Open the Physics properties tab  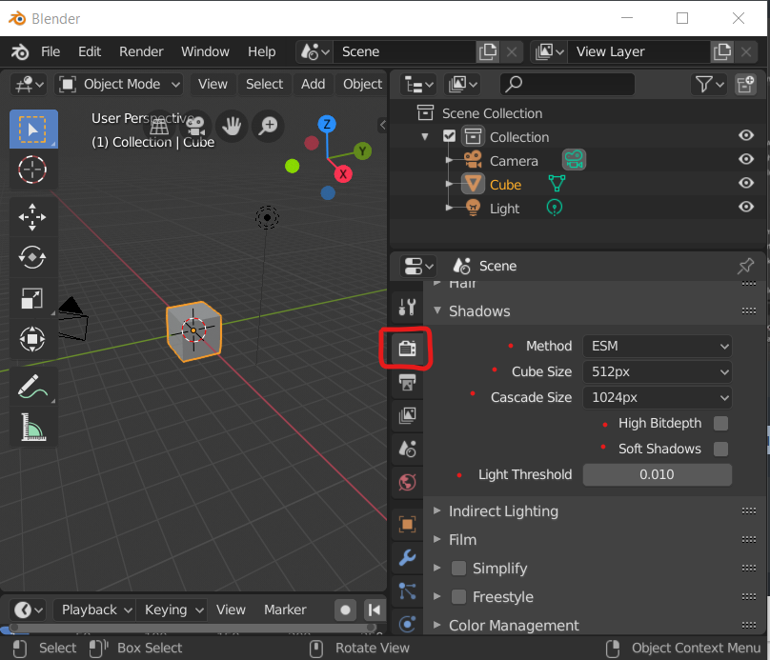pos(407,624)
